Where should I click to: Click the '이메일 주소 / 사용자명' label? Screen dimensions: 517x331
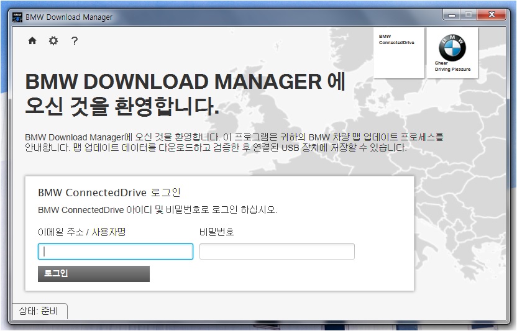click(82, 232)
